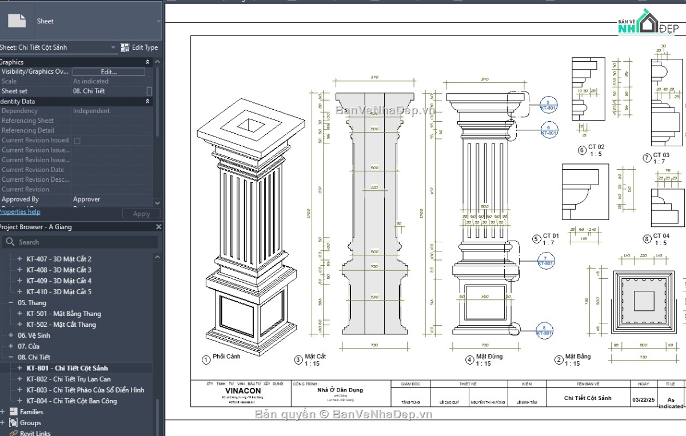
Task: Click the Mặt Đứng view title
Action: pos(490,357)
